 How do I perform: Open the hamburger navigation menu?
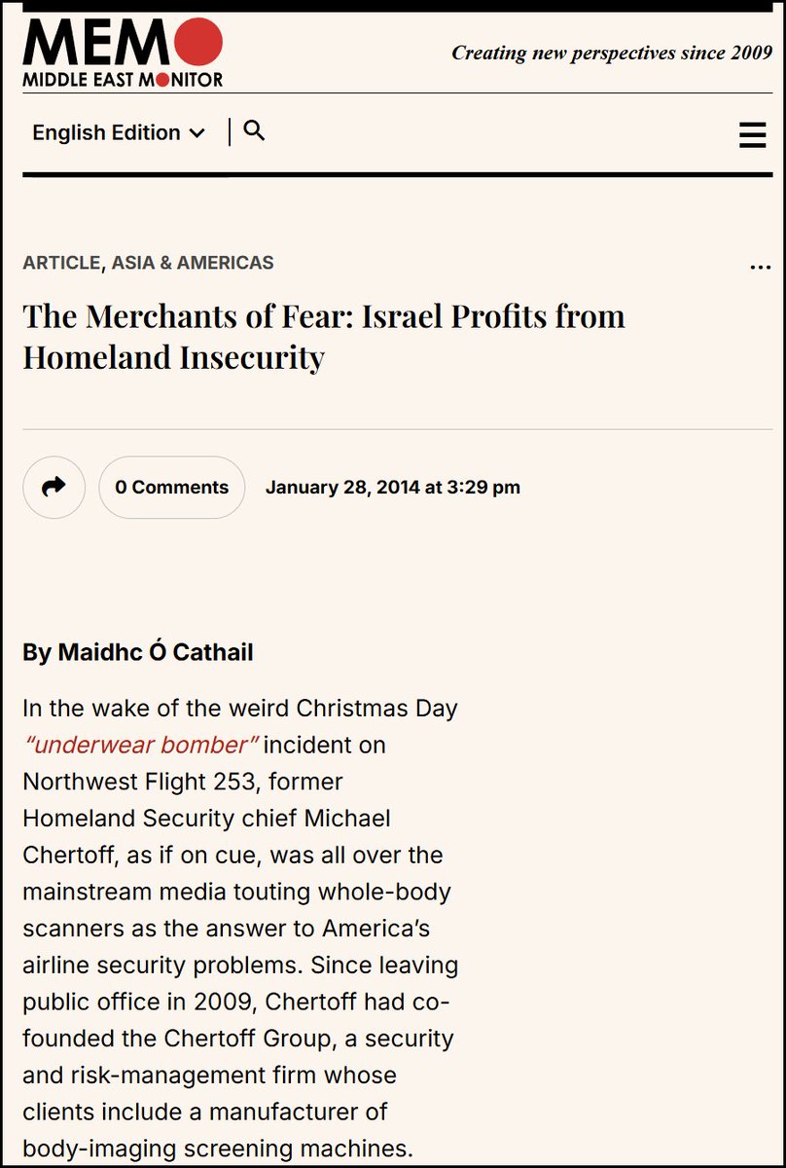(x=752, y=134)
